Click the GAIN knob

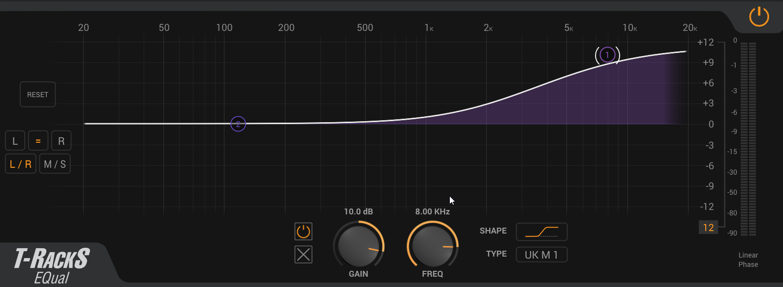(x=358, y=245)
